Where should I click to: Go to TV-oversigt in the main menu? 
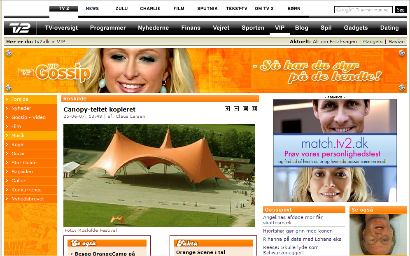point(61,28)
